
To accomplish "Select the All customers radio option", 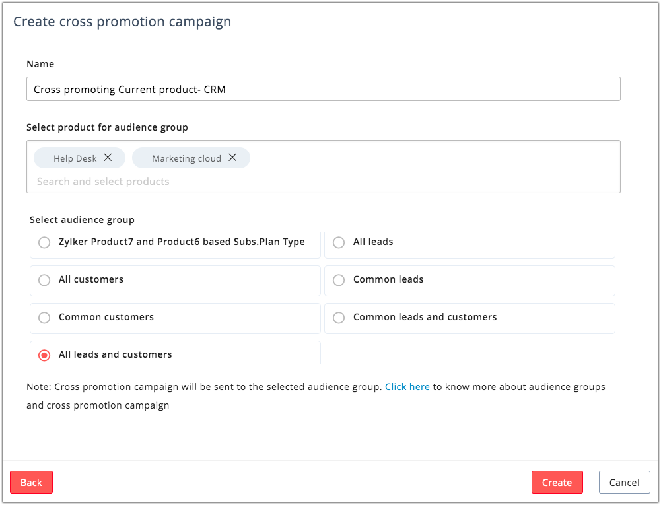I will click(44, 280).
